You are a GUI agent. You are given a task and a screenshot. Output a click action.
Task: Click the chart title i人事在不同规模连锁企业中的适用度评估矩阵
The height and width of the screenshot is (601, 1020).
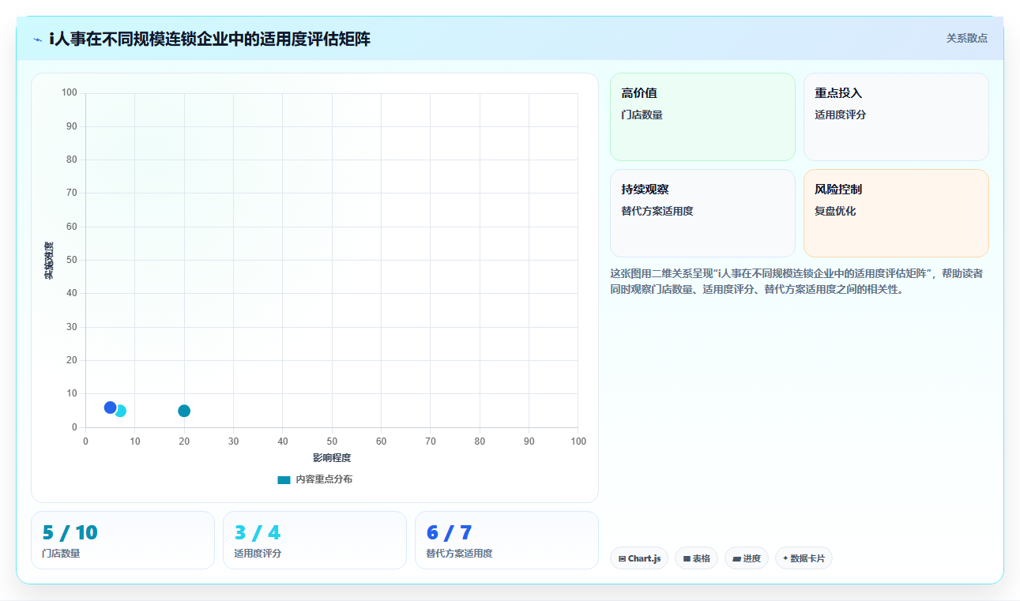pos(209,39)
